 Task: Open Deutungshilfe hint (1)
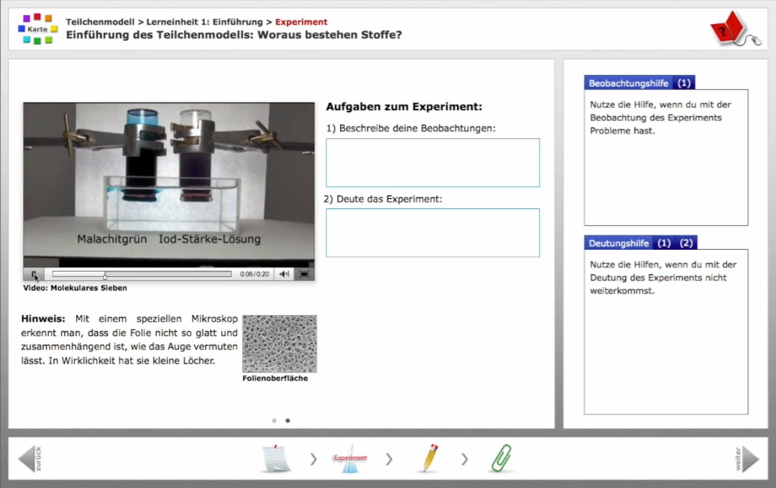[663, 243]
